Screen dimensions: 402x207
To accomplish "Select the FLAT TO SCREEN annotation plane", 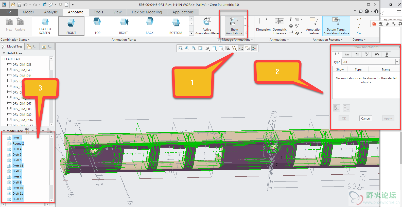I will 45,26.
